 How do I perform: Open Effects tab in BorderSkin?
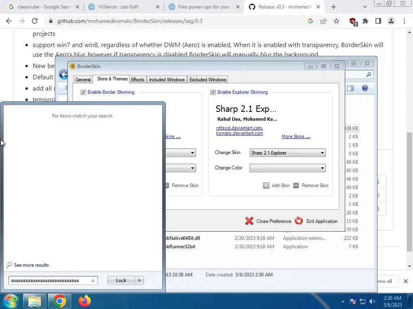[138, 80]
